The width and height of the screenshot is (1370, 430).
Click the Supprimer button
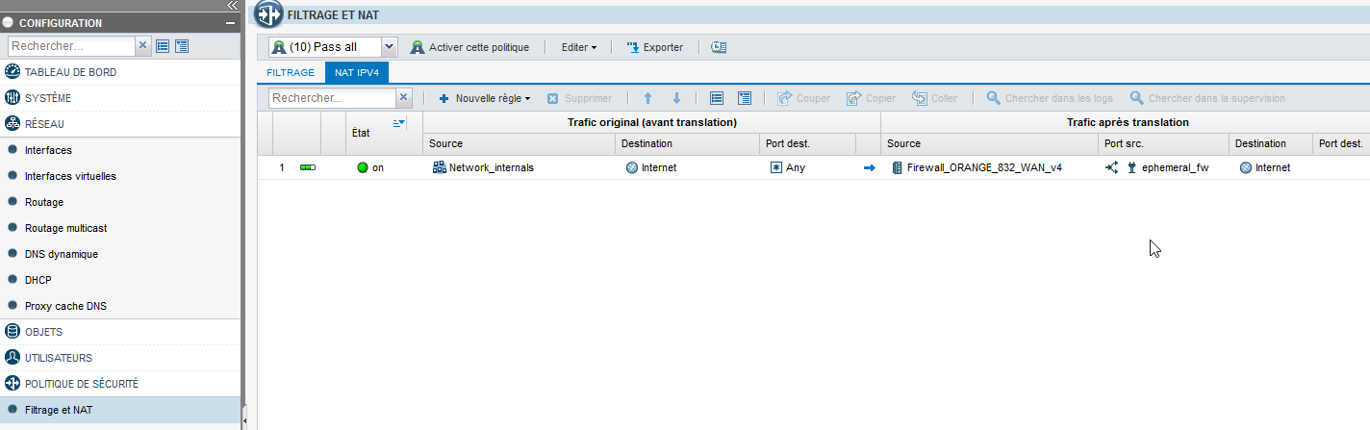pyautogui.click(x=580, y=98)
